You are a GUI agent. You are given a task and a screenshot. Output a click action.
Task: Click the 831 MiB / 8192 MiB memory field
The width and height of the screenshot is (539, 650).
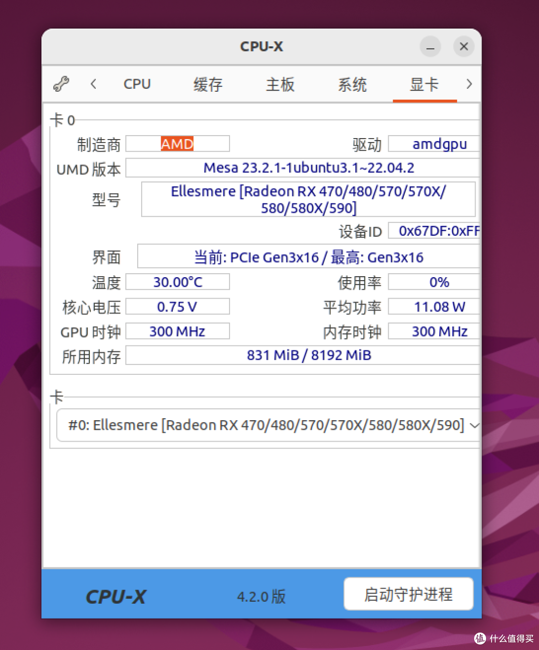tap(303, 355)
